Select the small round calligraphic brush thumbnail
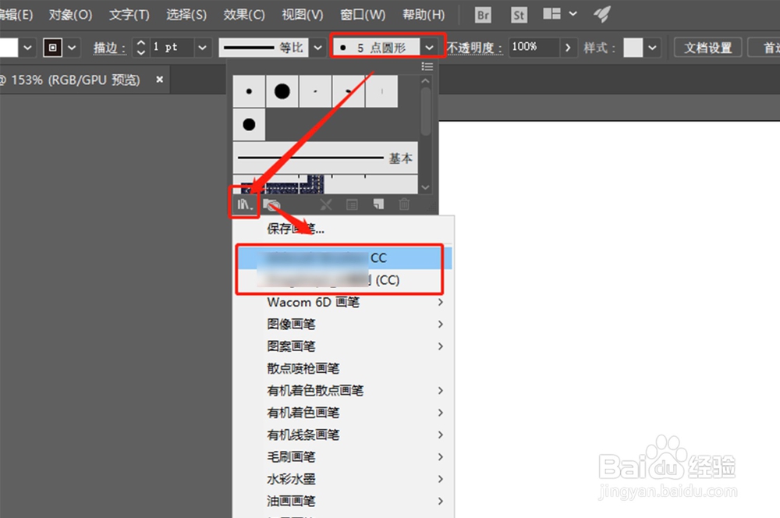The image size is (780, 518). [249, 91]
